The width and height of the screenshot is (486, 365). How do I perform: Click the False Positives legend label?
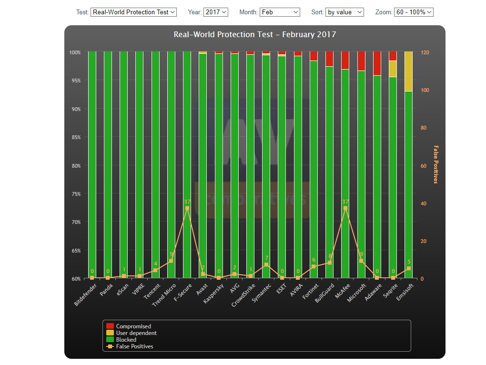[134, 346]
